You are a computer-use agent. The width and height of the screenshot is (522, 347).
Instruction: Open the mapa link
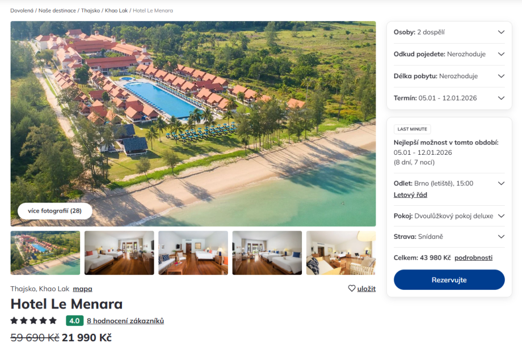point(83,289)
